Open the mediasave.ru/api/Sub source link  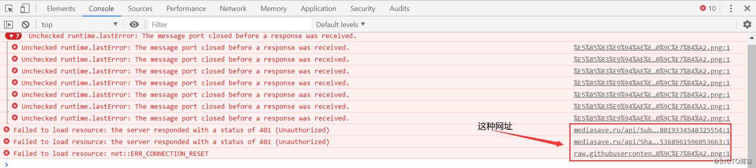coord(651,130)
